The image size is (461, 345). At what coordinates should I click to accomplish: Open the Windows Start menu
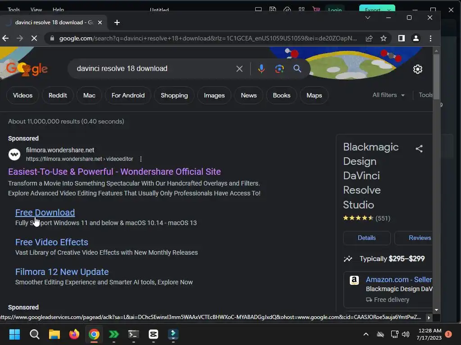tap(14, 334)
